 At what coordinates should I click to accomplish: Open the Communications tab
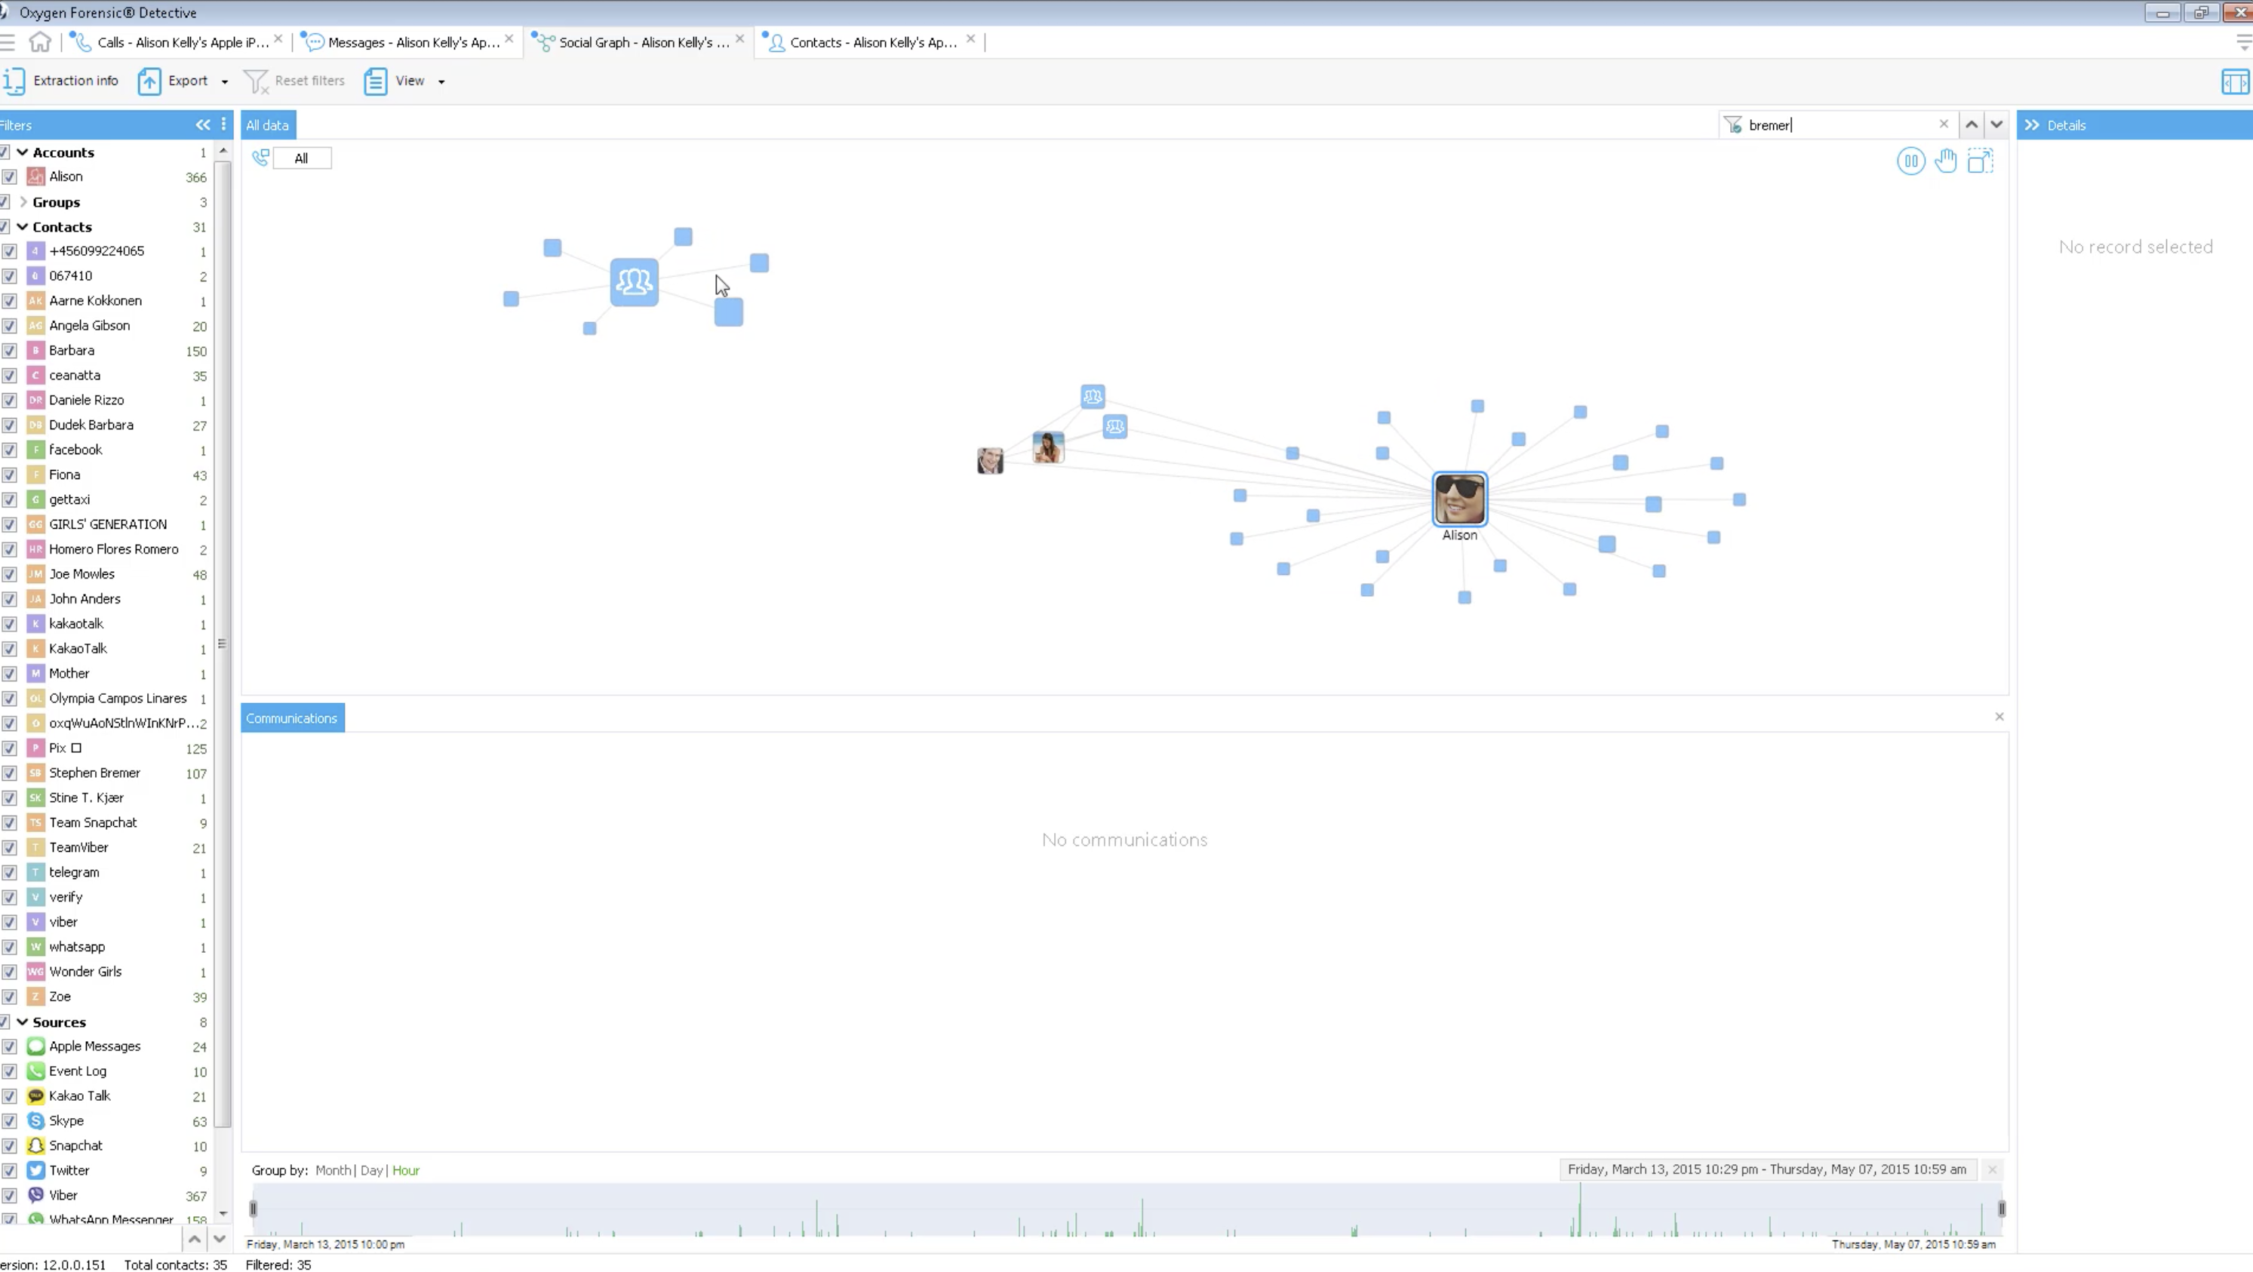pos(291,718)
